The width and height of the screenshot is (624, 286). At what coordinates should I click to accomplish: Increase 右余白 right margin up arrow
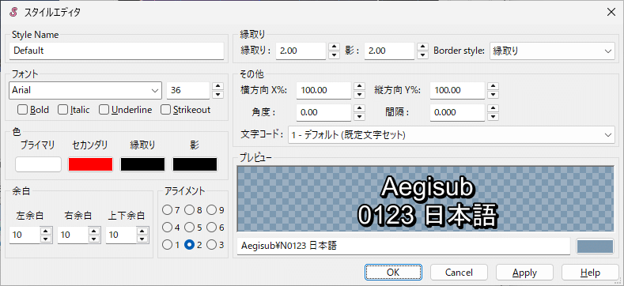(94, 231)
